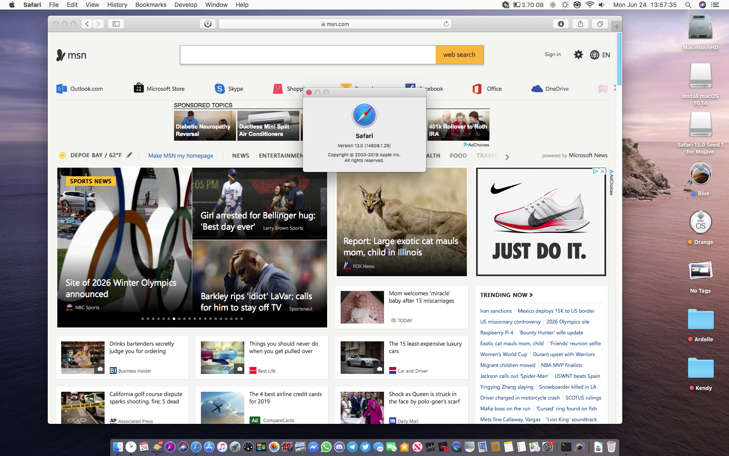729x456 pixels.
Task: Expand more news categories with the chevron
Action: tap(507, 157)
